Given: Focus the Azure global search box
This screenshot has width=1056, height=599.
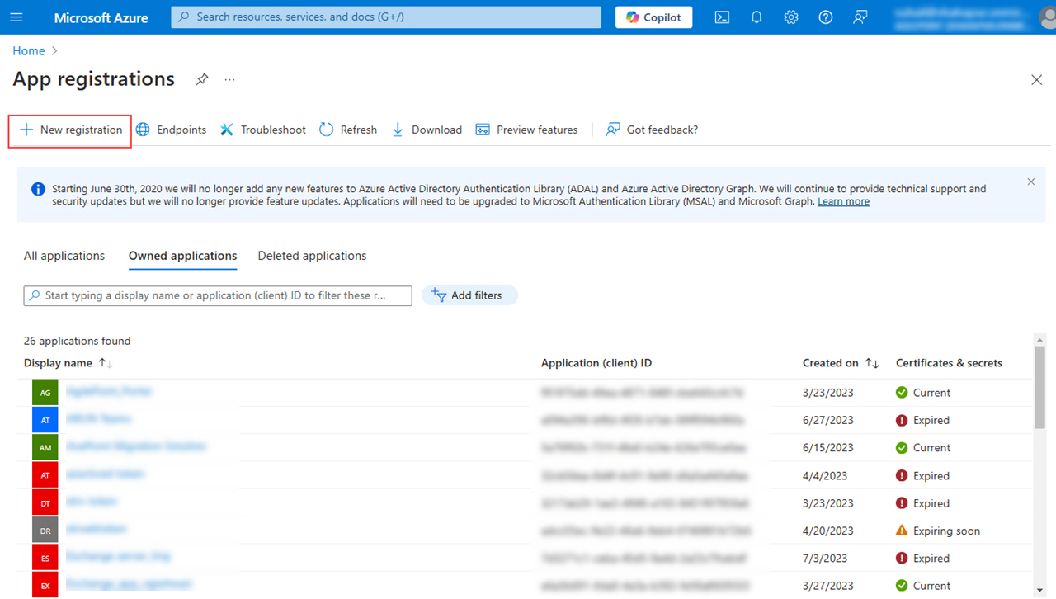Looking at the screenshot, I should tap(386, 17).
